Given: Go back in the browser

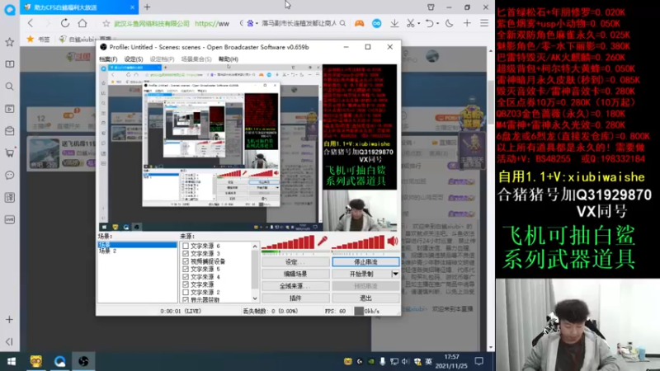Looking at the screenshot, I should click(31, 23).
